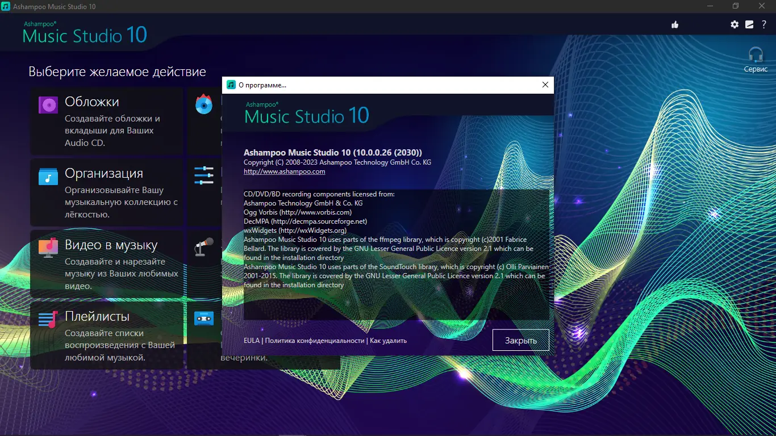Click the mixer sliders icon
The width and height of the screenshot is (776, 436).
[x=204, y=175]
